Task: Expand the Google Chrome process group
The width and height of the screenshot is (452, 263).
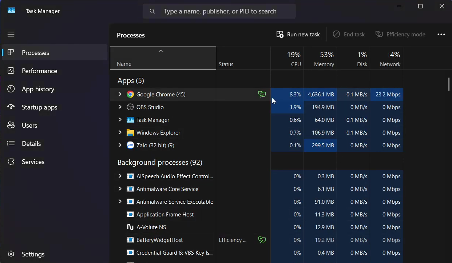Action: (x=120, y=94)
